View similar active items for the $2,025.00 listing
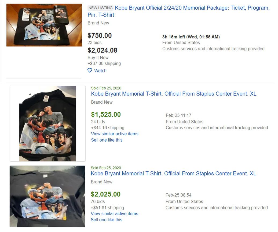This screenshot has width=278, height=232. tap(114, 213)
